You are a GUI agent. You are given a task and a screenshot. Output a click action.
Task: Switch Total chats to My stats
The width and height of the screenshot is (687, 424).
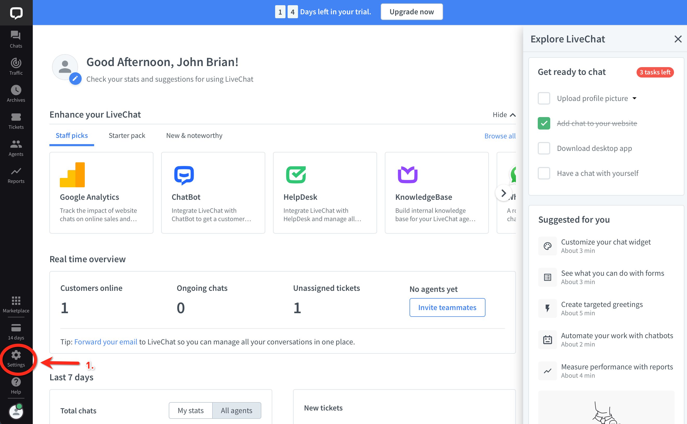(191, 410)
